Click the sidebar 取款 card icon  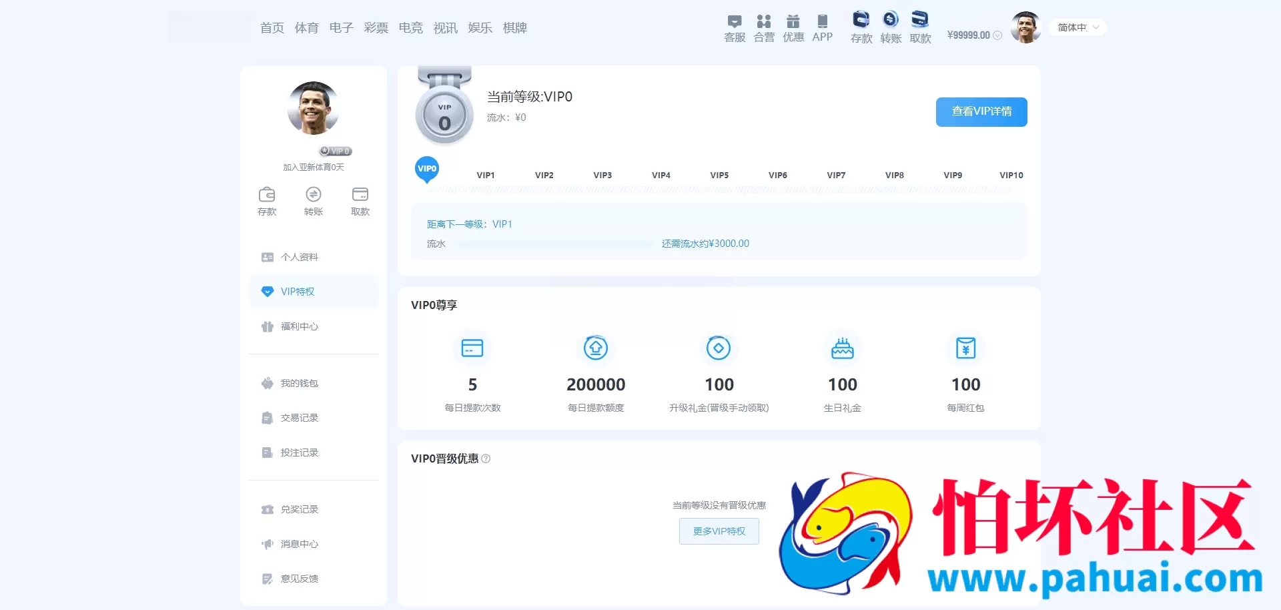(x=360, y=194)
